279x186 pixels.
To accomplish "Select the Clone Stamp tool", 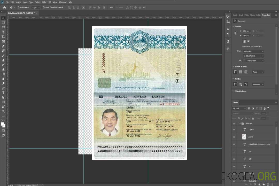I will click(3, 60).
